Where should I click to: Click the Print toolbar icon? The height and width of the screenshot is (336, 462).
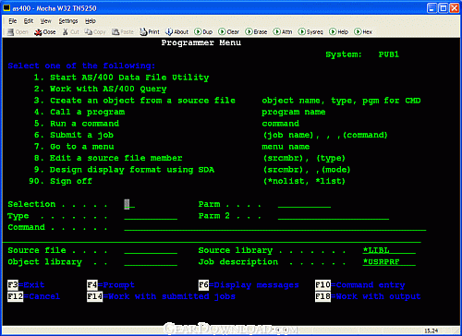[x=150, y=31]
